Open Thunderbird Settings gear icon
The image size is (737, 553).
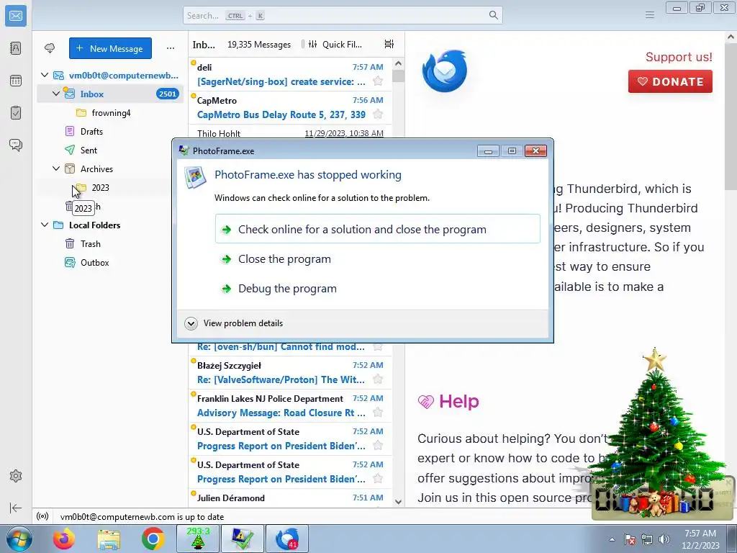pyautogui.click(x=16, y=476)
